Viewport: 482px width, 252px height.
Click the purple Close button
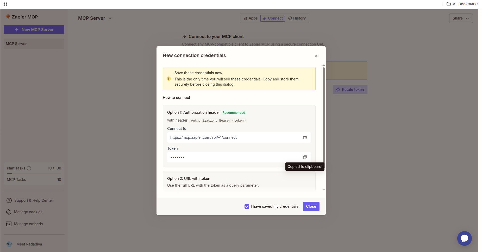click(x=311, y=206)
